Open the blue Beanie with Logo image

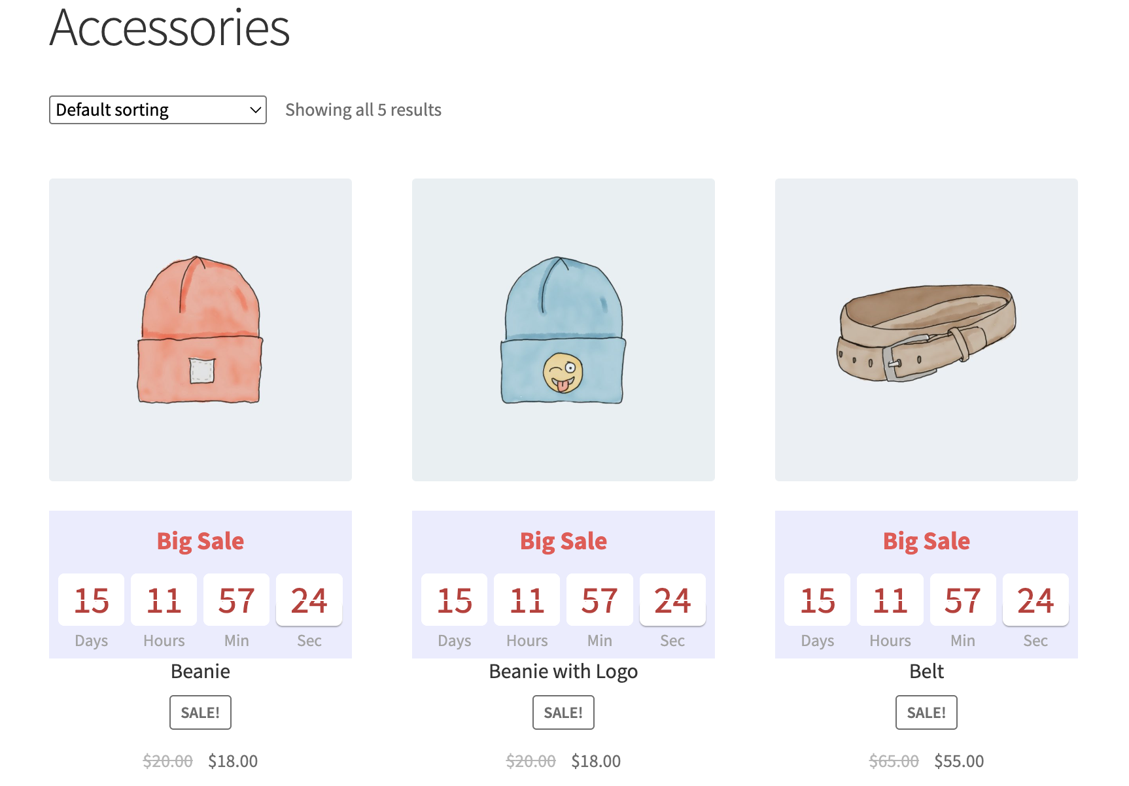(x=563, y=330)
